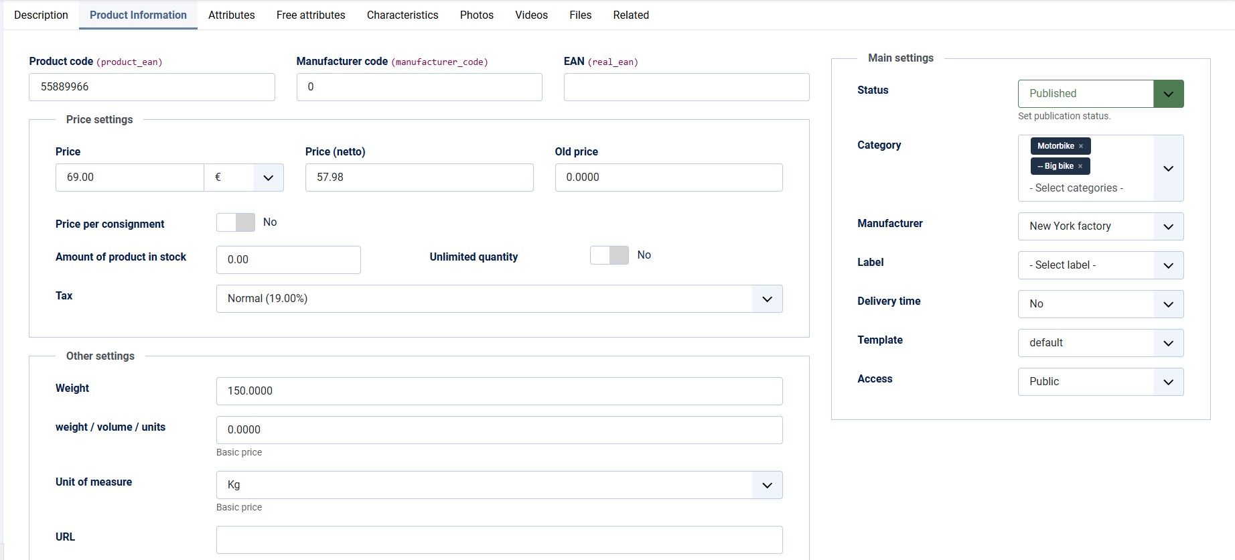Screen dimensions: 1235x560
Task: Remove the Big bike category tag
Action: tap(1080, 166)
